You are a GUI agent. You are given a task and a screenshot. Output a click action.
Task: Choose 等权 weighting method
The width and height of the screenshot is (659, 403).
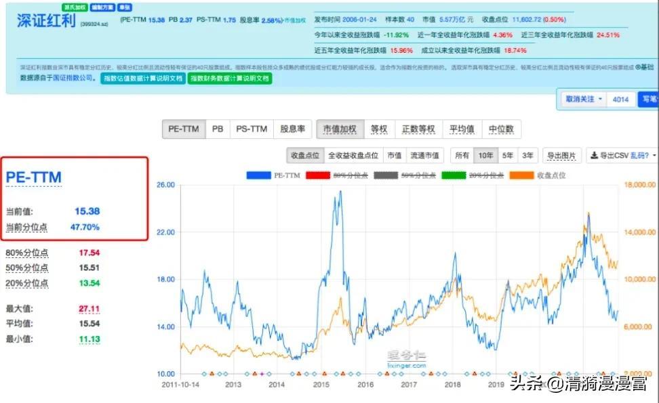[x=379, y=129]
